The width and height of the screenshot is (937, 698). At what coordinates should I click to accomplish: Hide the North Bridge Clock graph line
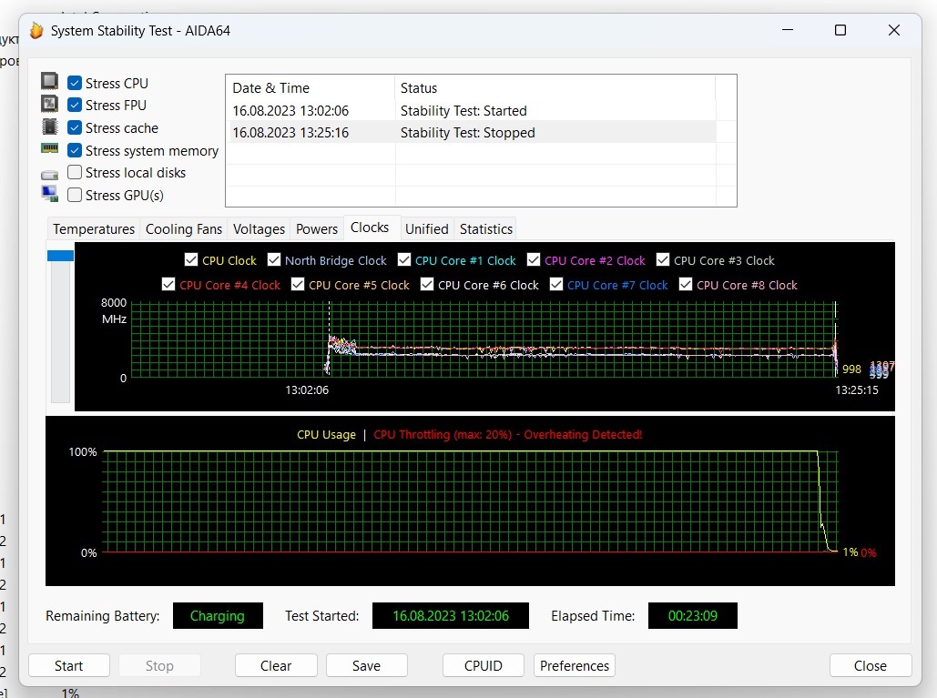274,260
